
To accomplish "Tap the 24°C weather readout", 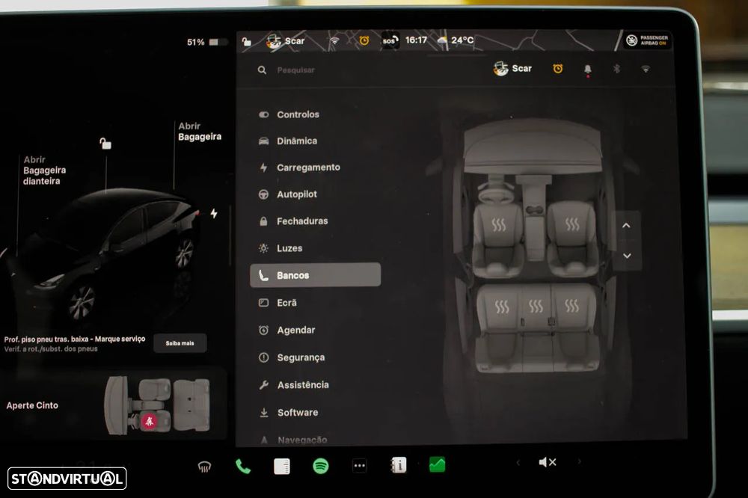I will (x=456, y=40).
